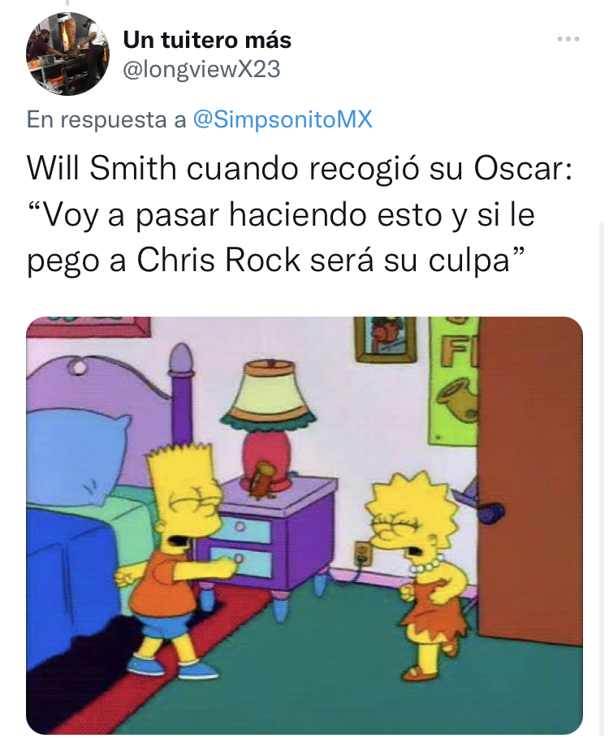Click the framed picture on the bedroom wall
Screen dimensions: 609x738
(386, 339)
